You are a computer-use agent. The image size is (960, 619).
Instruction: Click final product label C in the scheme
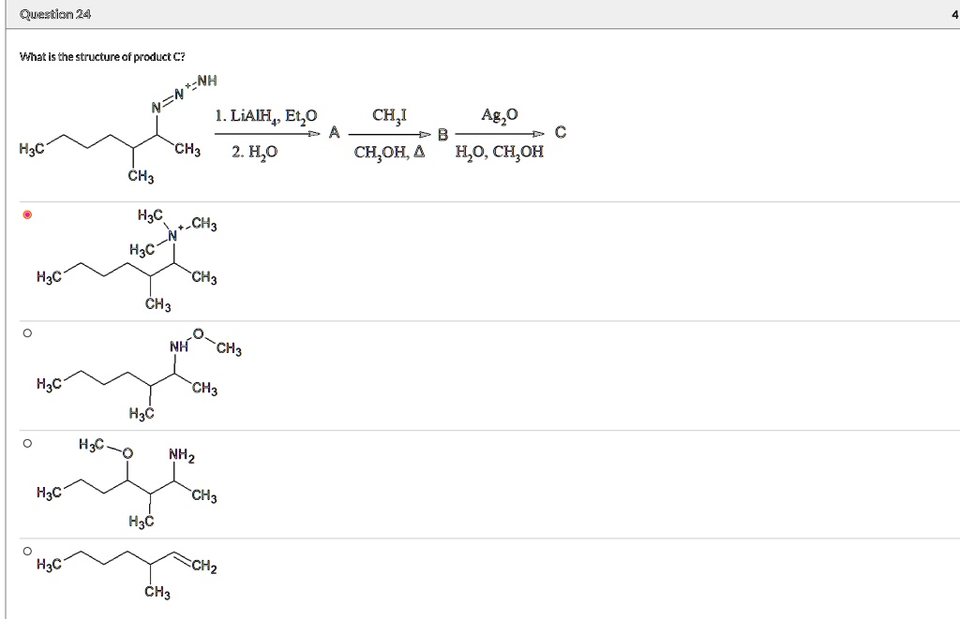[x=560, y=132]
